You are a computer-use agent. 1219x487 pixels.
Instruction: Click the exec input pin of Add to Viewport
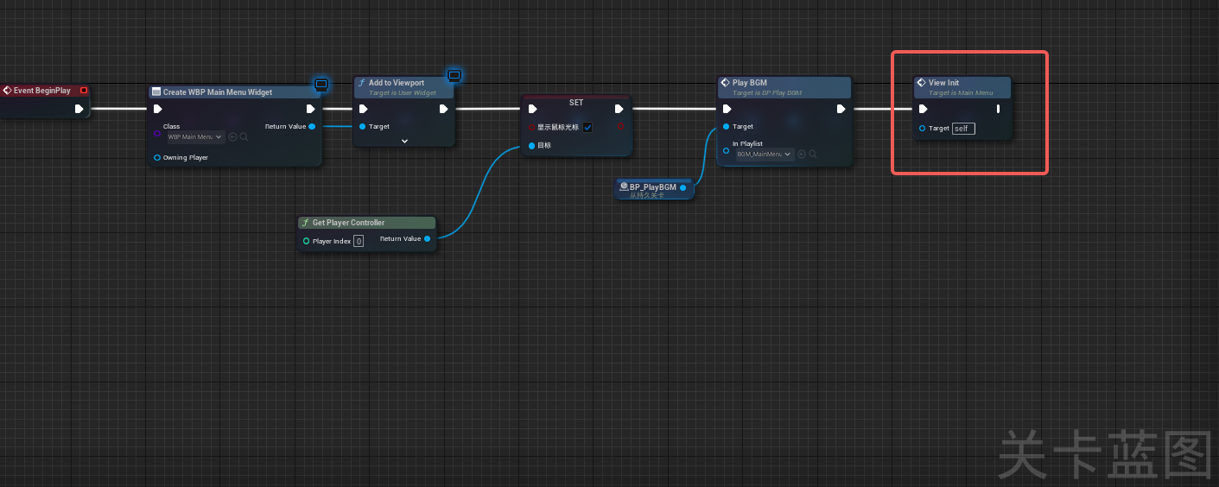point(363,109)
